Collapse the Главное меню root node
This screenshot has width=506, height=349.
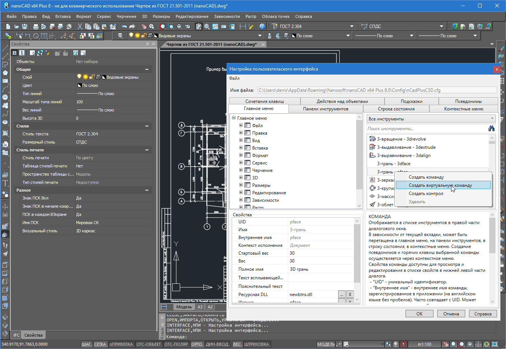[x=234, y=118]
